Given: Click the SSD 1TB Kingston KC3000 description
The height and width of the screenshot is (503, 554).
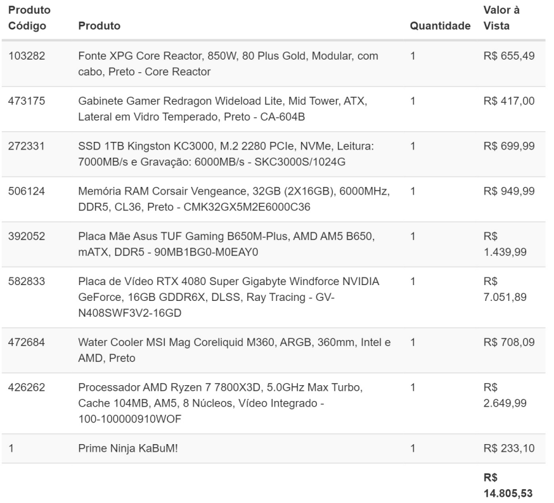Looking at the screenshot, I should pyautogui.click(x=226, y=154).
